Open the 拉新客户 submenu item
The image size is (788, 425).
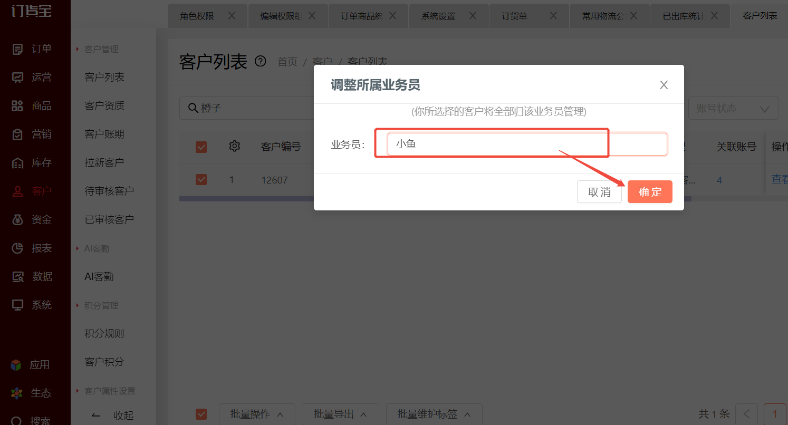click(104, 162)
